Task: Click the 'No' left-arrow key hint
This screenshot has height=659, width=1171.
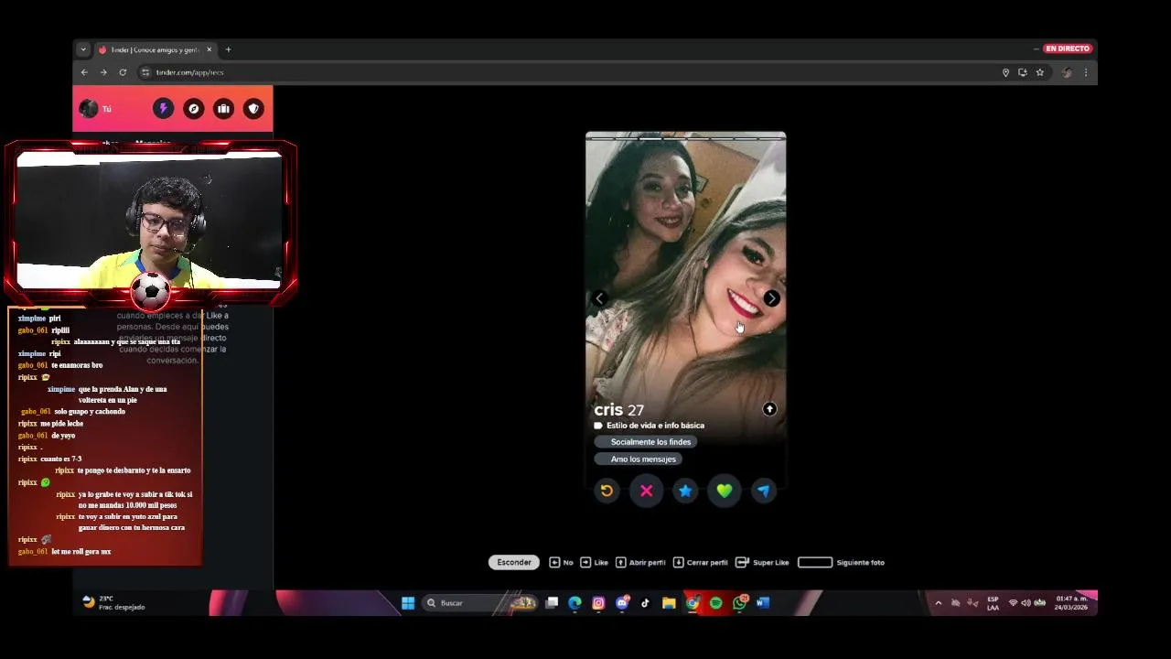Action: click(561, 562)
